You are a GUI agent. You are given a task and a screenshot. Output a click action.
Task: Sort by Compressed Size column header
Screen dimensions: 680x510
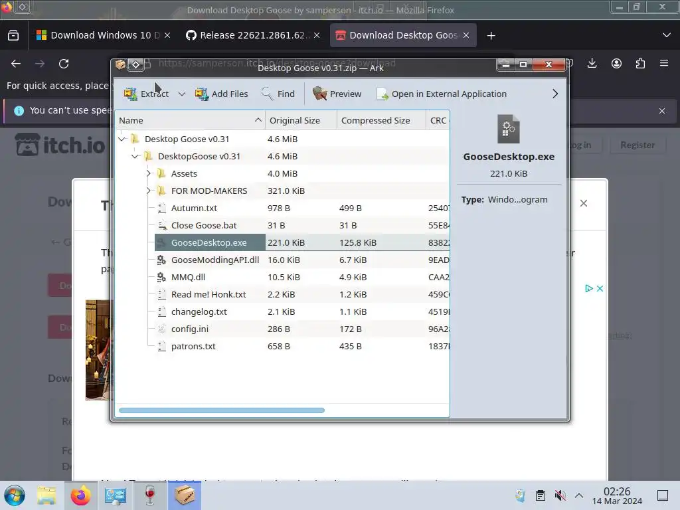pos(381,120)
